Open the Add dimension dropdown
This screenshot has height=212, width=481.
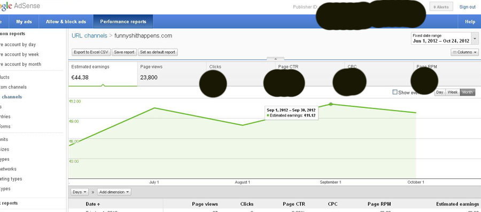click(x=114, y=192)
